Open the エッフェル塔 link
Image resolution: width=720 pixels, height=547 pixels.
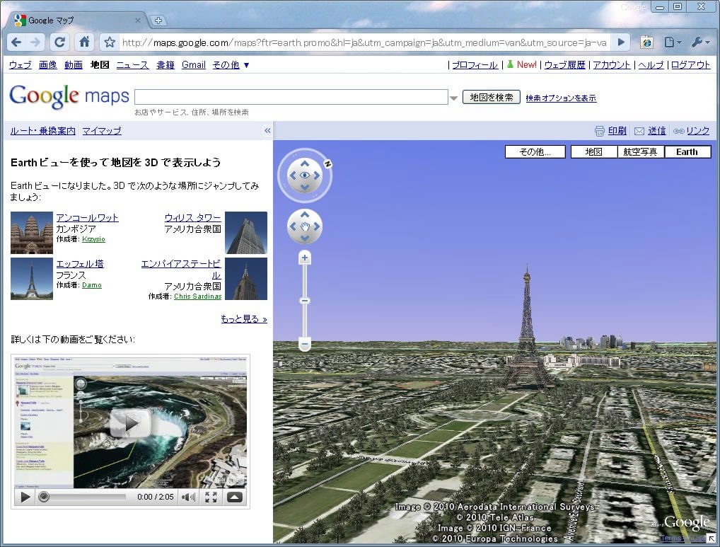[79, 264]
